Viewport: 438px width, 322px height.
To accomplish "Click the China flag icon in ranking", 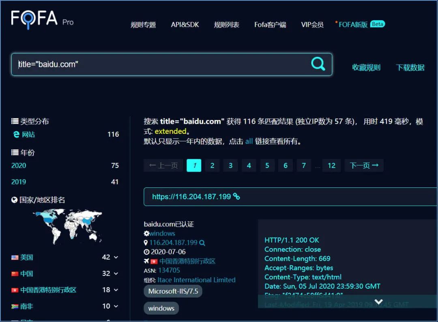I will coord(15,274).
